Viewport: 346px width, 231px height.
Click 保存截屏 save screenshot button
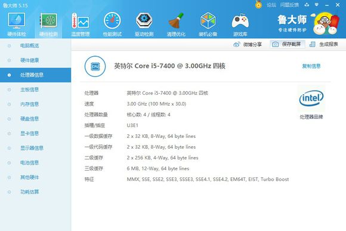coord(288,44)
